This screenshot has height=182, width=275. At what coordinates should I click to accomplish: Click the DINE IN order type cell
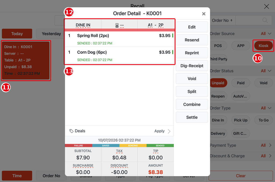click(83, 25)
